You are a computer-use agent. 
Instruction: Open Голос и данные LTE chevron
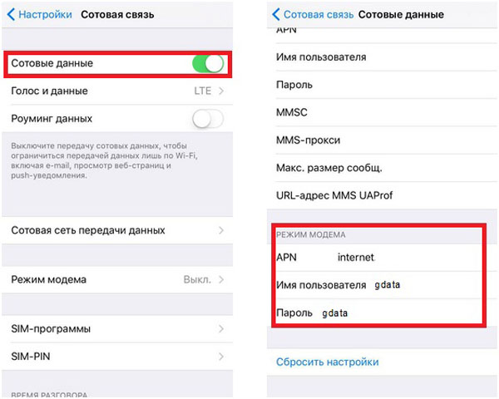[221, 91]
